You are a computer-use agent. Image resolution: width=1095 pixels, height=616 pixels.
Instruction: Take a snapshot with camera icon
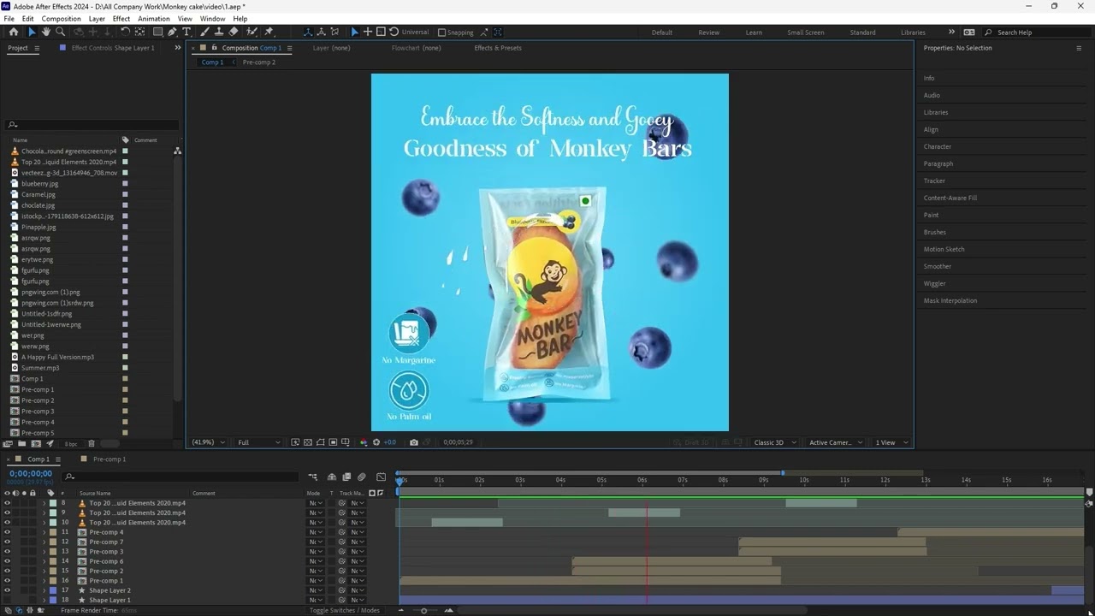coord(414,442)
